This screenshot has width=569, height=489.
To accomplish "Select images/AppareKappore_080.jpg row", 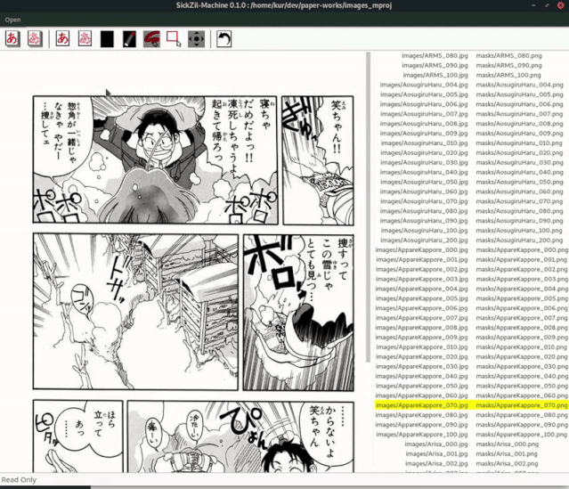I will click(422, 415).
